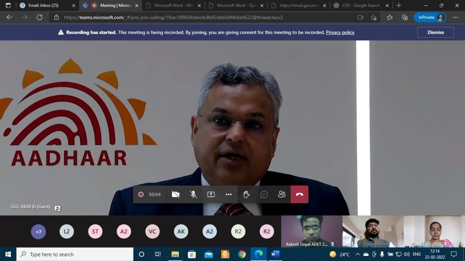
Task: Select the AK participant avatar
Action: [181, 232]
